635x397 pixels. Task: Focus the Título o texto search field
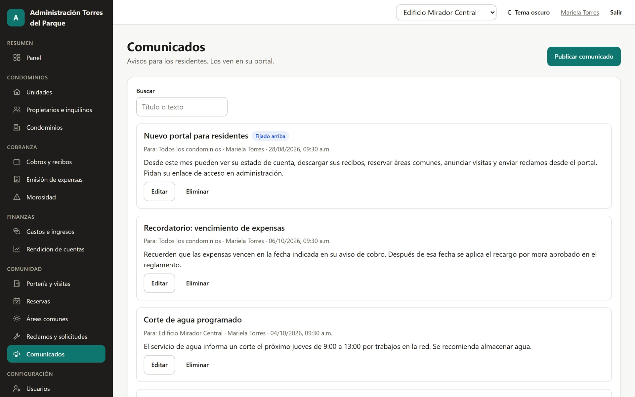point(182,107)
